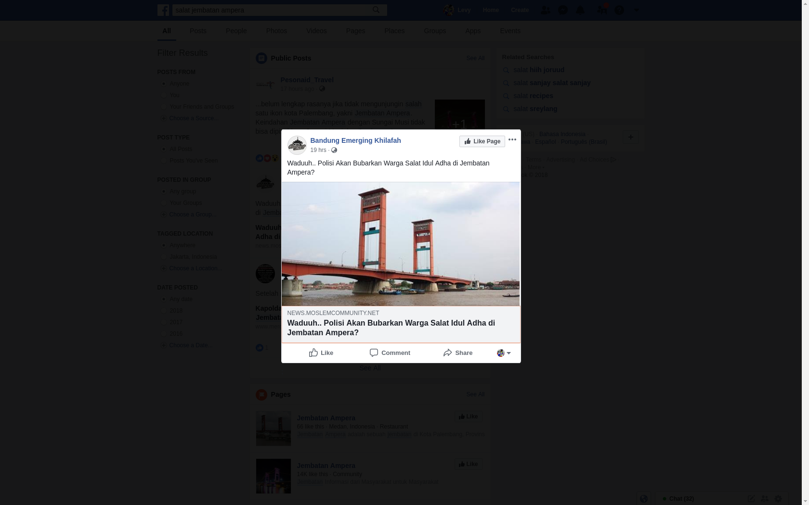Screen dimensions: 809x505
Task: Open the help question mark icon
Action: pyautogui.click(x=619, y=10)
